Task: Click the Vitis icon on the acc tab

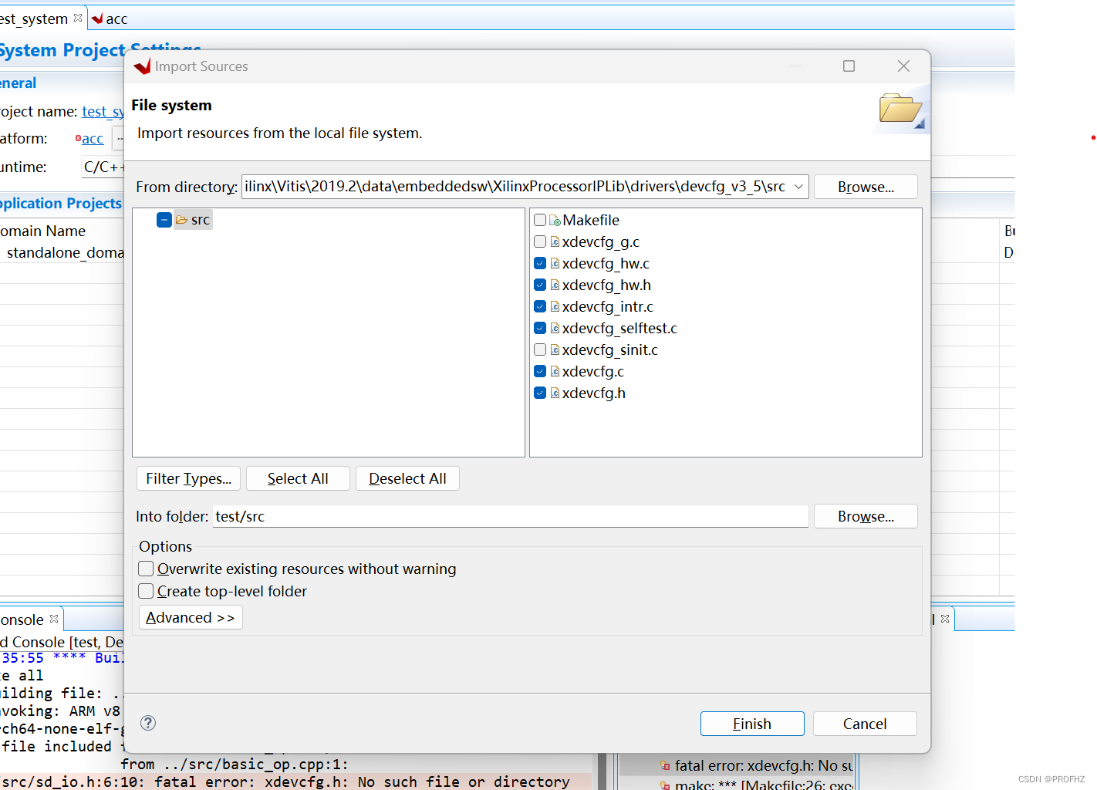Action: pos(96,18)
